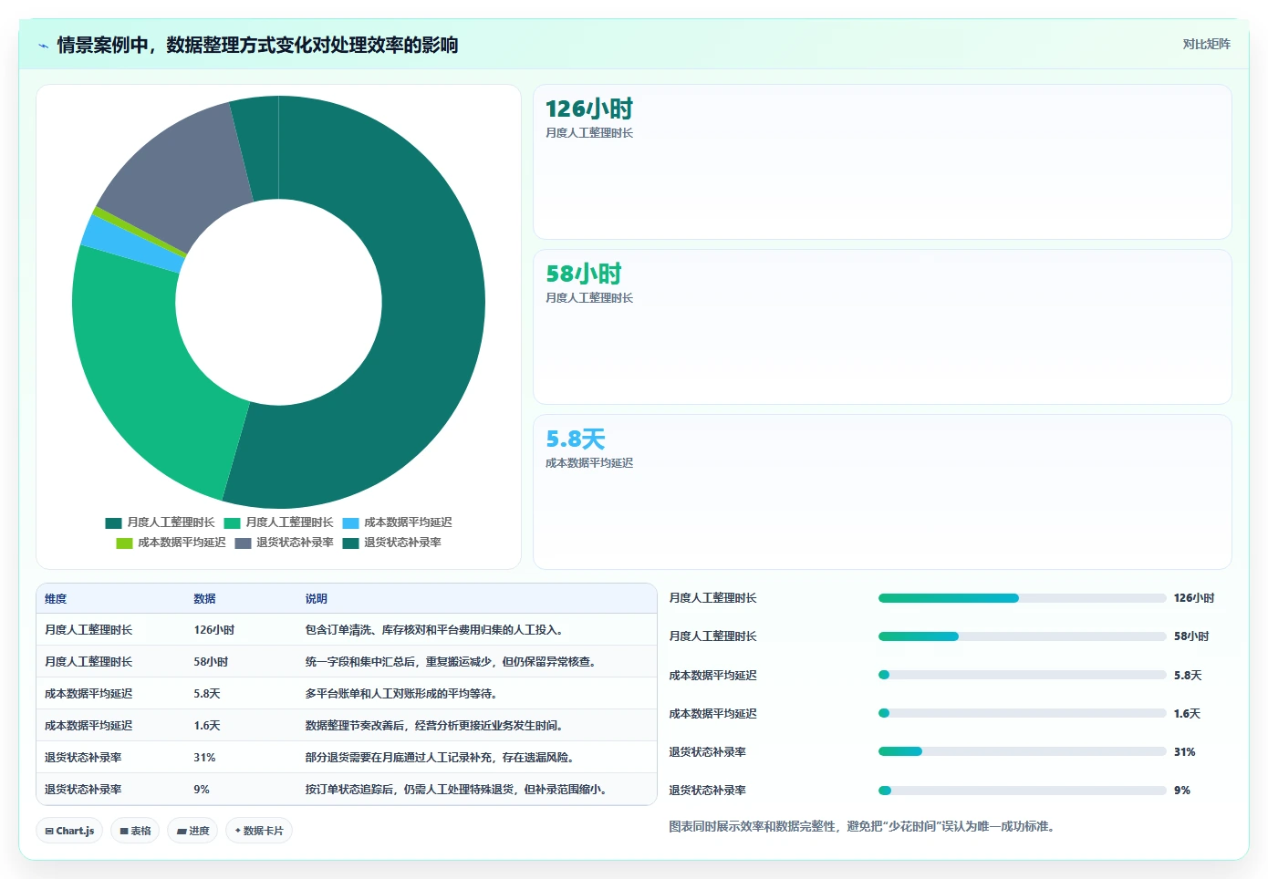1268x879 pixels.
Task: Open the 58小时 data card
Action: click(x=882, y=327)
